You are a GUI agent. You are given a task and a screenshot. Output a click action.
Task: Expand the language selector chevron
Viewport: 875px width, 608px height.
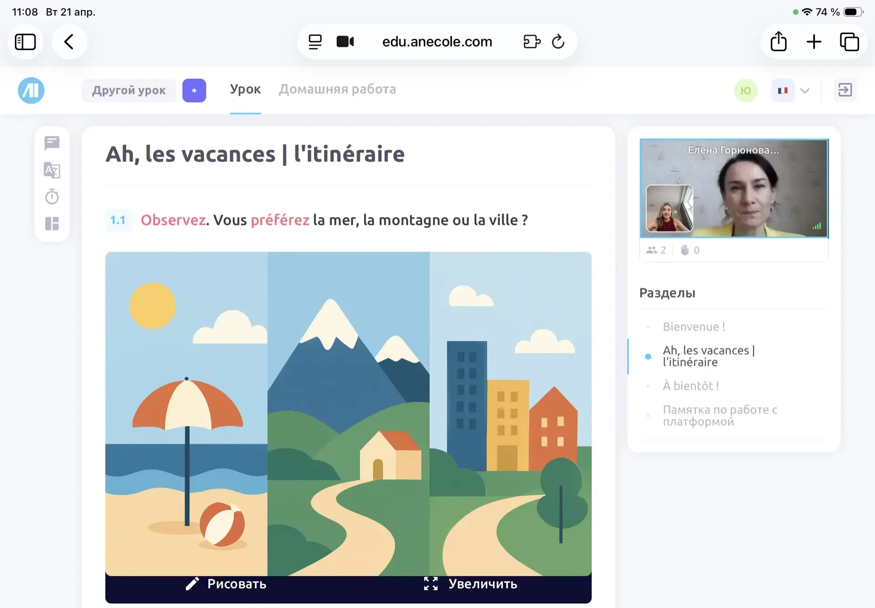click(x=805, y=90)
